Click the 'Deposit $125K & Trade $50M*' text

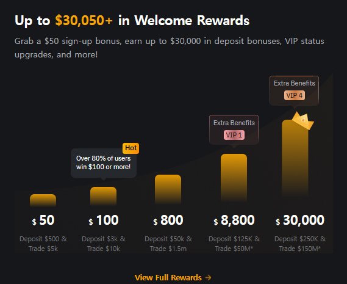[x=234, y=244]
